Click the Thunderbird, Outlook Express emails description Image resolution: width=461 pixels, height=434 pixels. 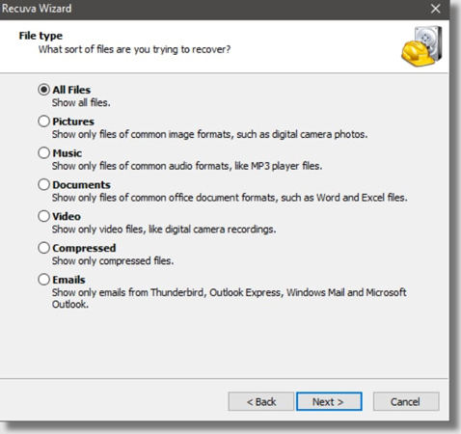[x=230, y=298]
